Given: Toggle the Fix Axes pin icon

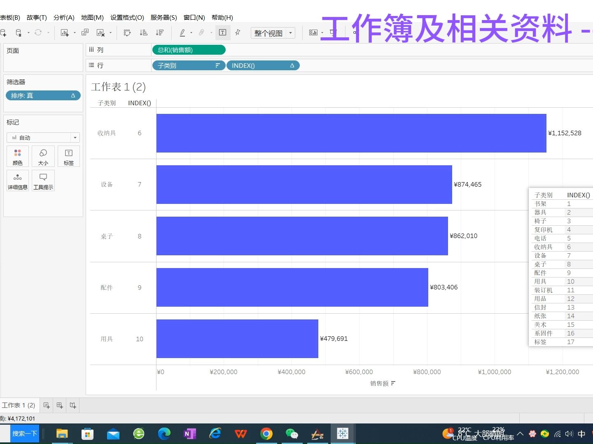Looking at the screenshot, I should coord(238,32).
